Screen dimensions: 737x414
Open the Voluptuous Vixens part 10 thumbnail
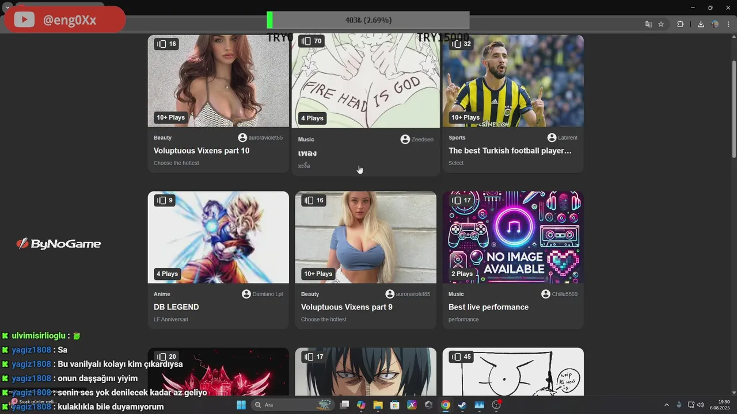[218, 81]
